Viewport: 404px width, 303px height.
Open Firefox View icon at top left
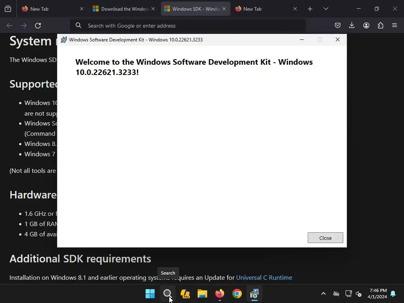[x=8, y=9]
